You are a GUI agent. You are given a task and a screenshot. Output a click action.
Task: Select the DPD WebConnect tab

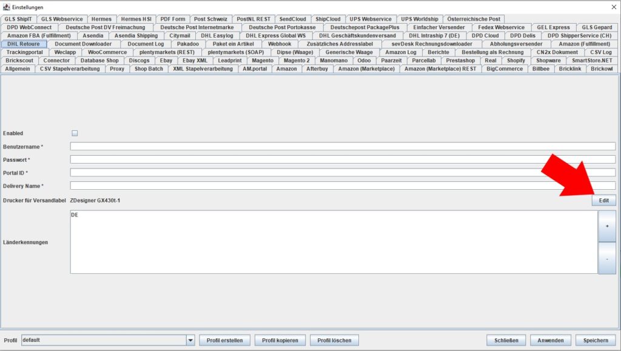coord(29,27)
